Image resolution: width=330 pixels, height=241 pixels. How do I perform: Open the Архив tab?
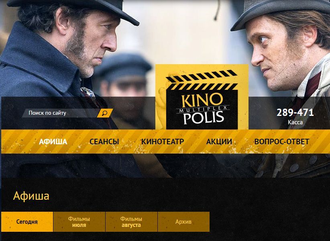[x=183, y=222]
